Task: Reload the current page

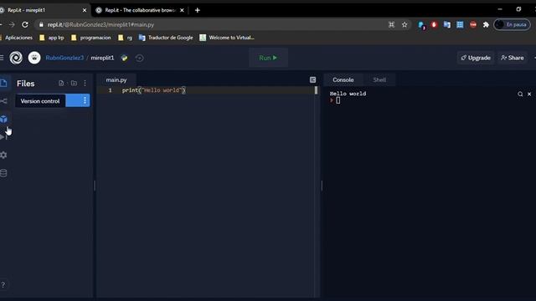Action: coord(25,24)
